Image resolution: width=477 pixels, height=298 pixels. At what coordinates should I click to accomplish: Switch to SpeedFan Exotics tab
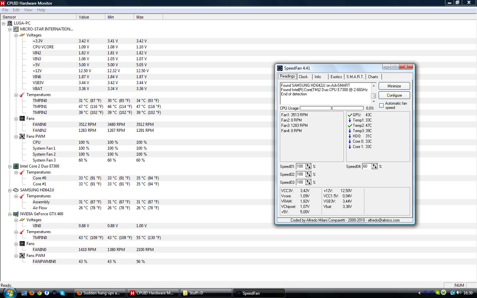pos(336,77)
